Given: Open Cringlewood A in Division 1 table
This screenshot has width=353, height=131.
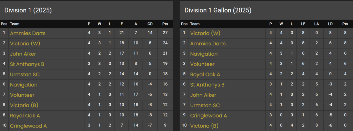Looking at the screenshot, I should coord(28,126).
